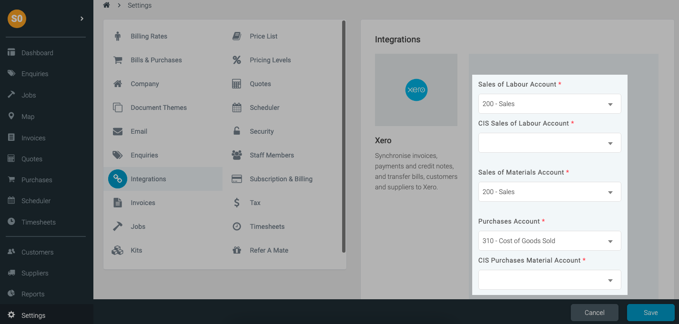Image resolution: width=679 pixels, height=324 pixels.
Task: Open Refer A Mate gift icon
Action: 237,250
